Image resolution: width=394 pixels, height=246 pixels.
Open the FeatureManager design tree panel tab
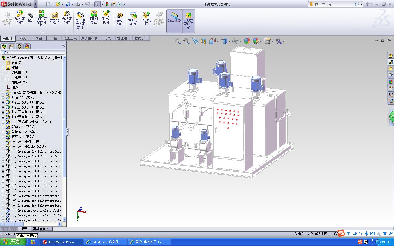[x=4, y=46]
